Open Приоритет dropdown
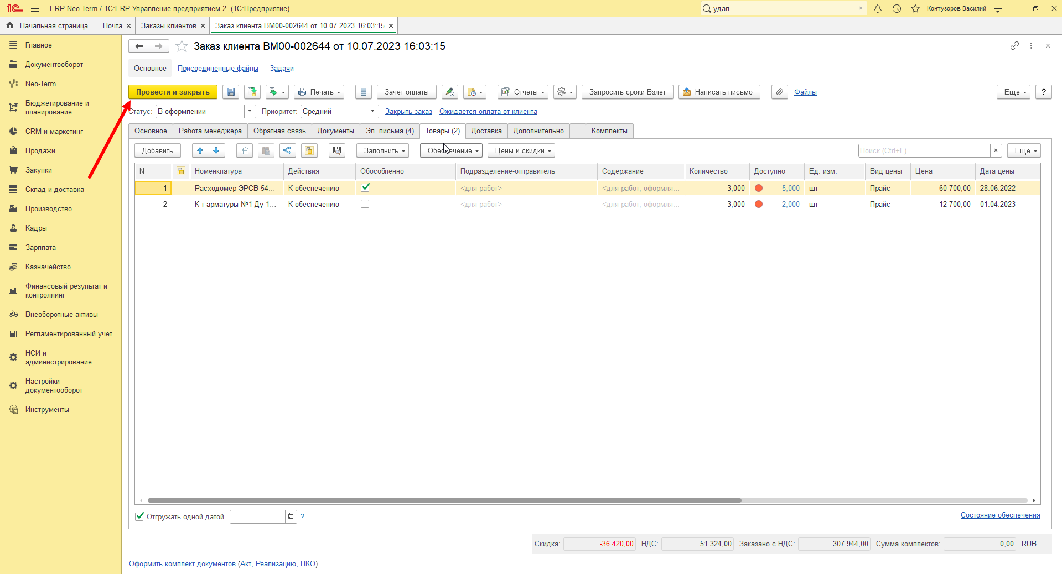 [x=373, y=111]
